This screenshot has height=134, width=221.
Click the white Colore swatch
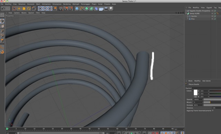[x=195, y=93]
